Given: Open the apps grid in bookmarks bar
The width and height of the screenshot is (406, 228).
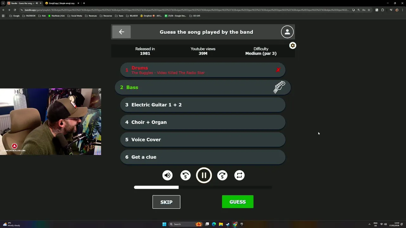Looking at the screenshot, I should coord(3,16).
